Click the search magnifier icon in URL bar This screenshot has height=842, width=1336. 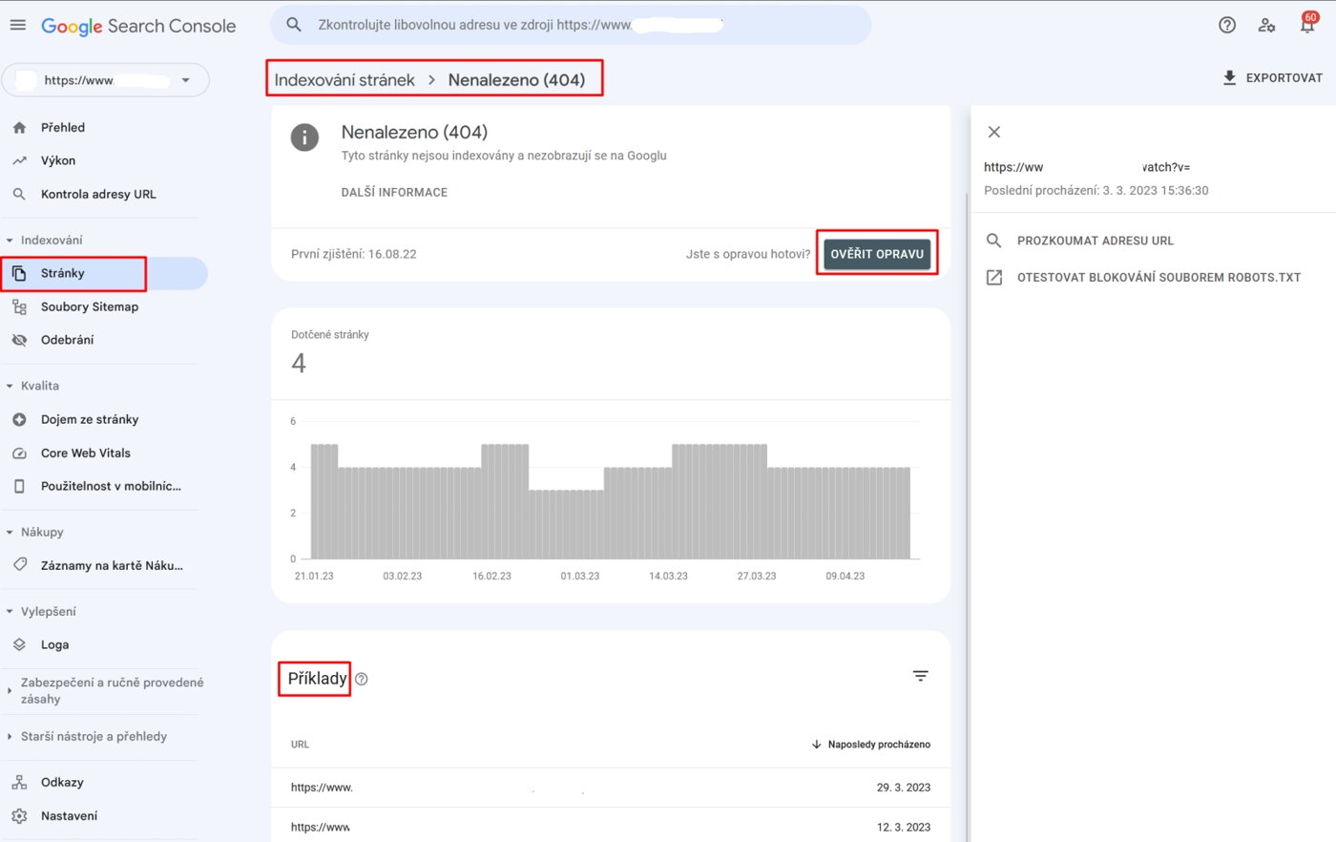pos(295,25)
